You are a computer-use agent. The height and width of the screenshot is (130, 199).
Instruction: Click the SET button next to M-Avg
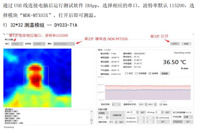(x=167, y=112)
